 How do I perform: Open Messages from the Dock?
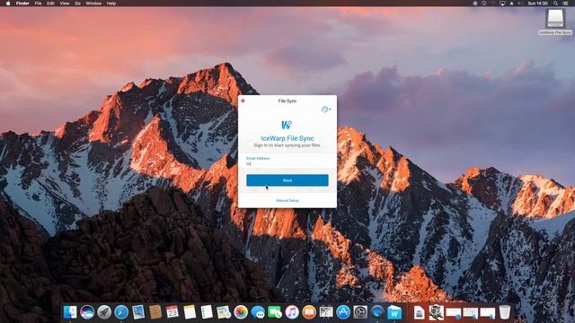(258, 312)
